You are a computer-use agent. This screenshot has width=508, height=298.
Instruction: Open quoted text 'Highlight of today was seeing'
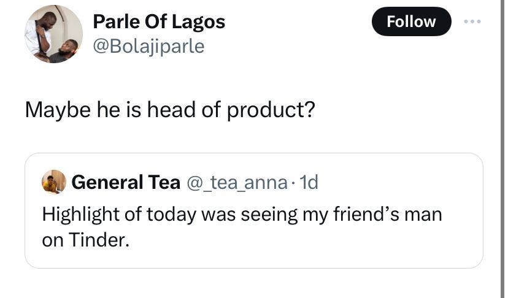pos(169,215)
